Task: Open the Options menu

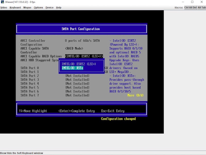Action: click(x=38, y=8)
